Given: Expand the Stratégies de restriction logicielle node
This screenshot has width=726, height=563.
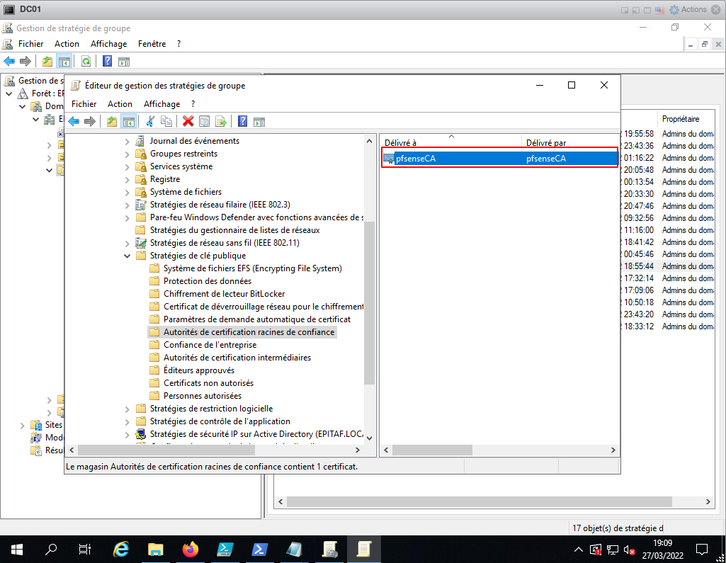Looking at the screenshot, I should (x=127, y=409).
